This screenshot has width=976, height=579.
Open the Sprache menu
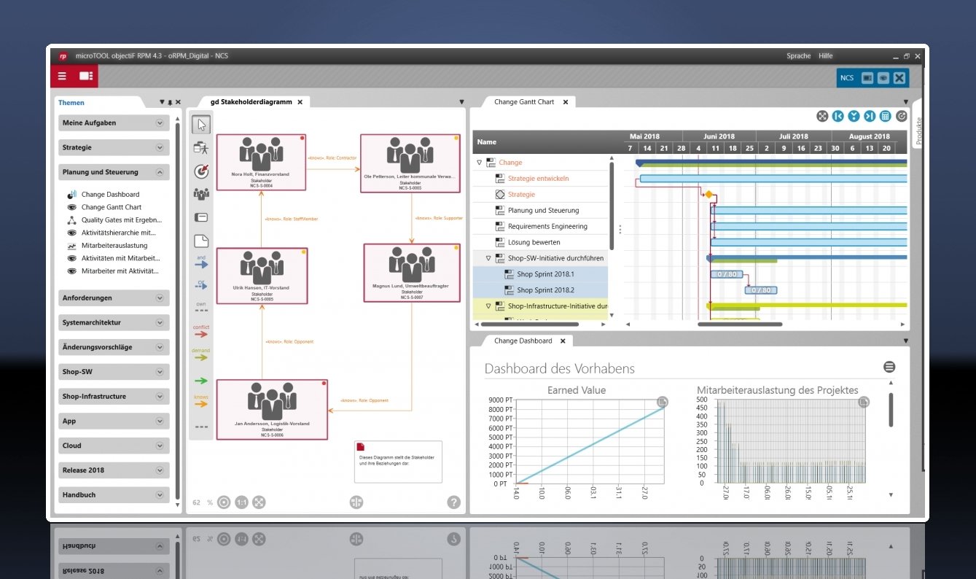pos(798,56)
